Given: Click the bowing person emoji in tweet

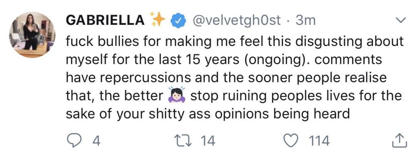Looking at the screenshot, I should 176,95.
